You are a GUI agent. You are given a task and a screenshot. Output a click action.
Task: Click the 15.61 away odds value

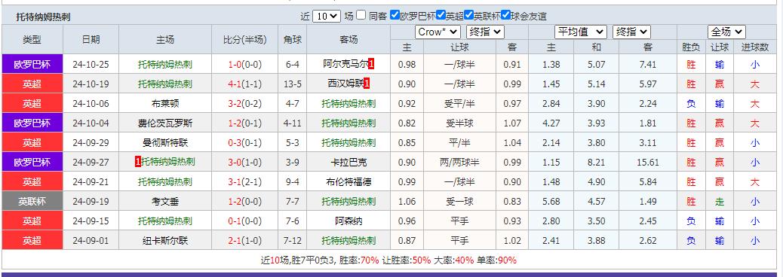tap(648, 163)
